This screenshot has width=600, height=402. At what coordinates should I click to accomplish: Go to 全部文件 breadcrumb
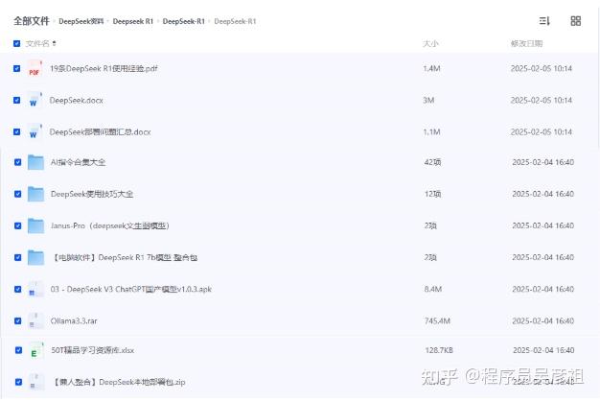[32, 21]
